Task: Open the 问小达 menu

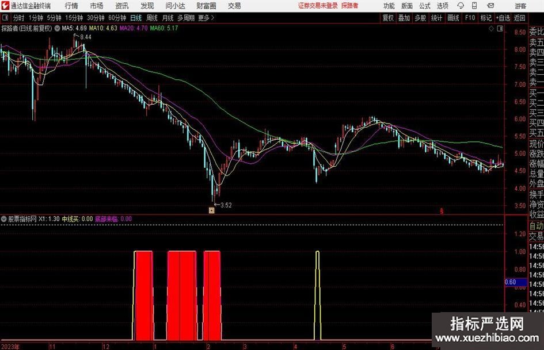Action: pyautogui.click(x=175, y=6)
